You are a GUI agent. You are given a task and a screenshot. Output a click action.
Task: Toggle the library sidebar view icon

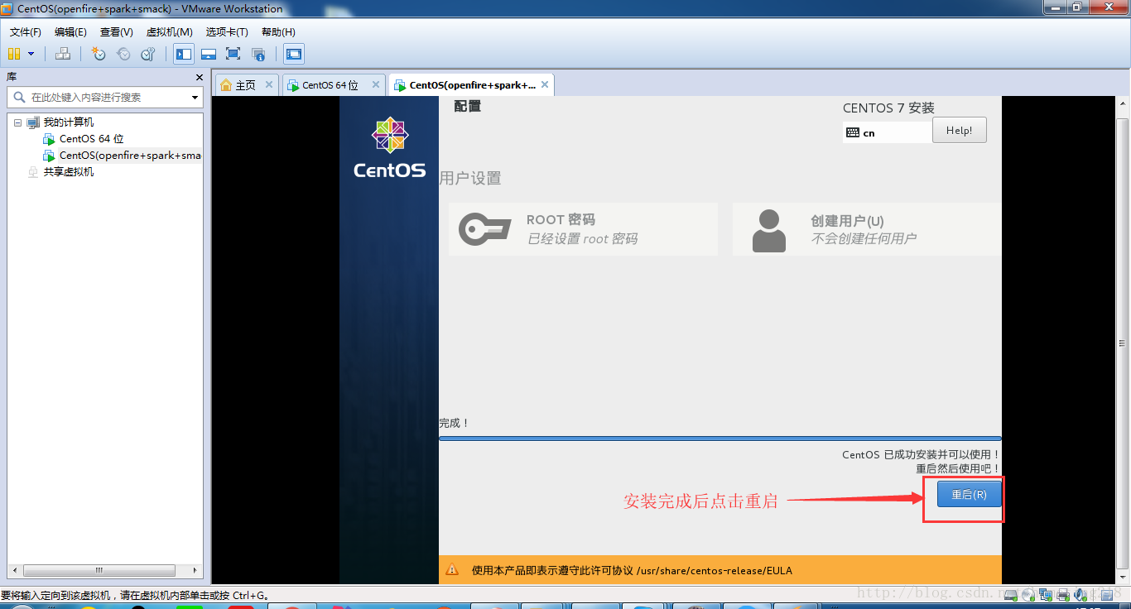[x=184, y=54]
